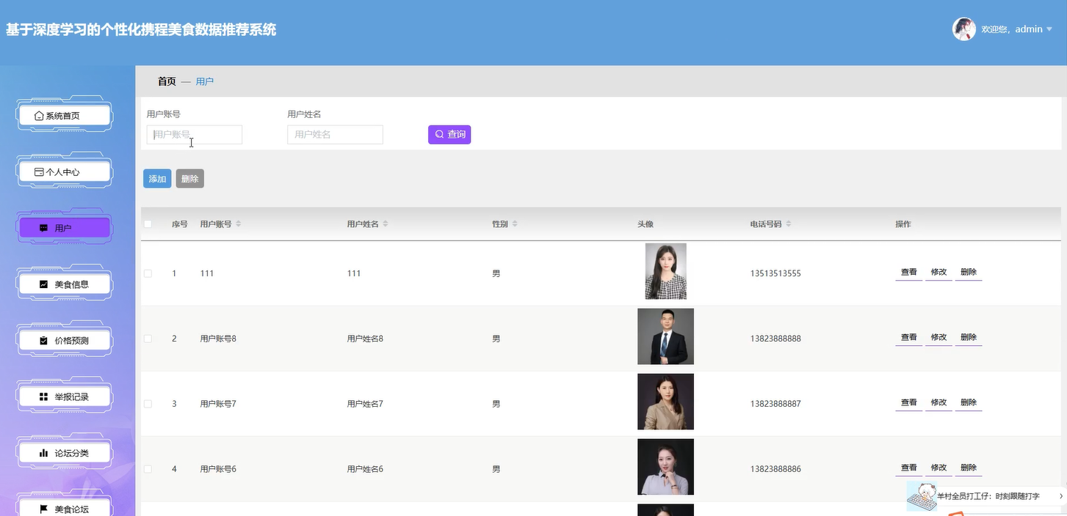Check the checkbox for 用户账号7 row
1067x516 pixels.
pos(148,404)
